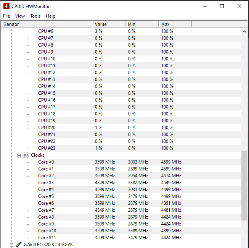The width and height of the screenshot is (249, 248).
Task: Select the CPU #13 row
Action: pos(139,79)
